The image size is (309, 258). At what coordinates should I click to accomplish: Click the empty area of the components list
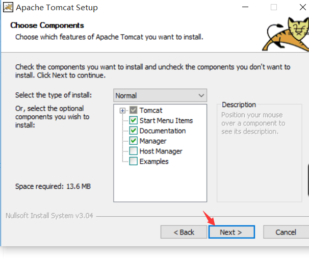click(x=160, y=183)
